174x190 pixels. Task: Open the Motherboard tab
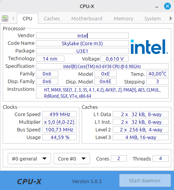[87, 19]
